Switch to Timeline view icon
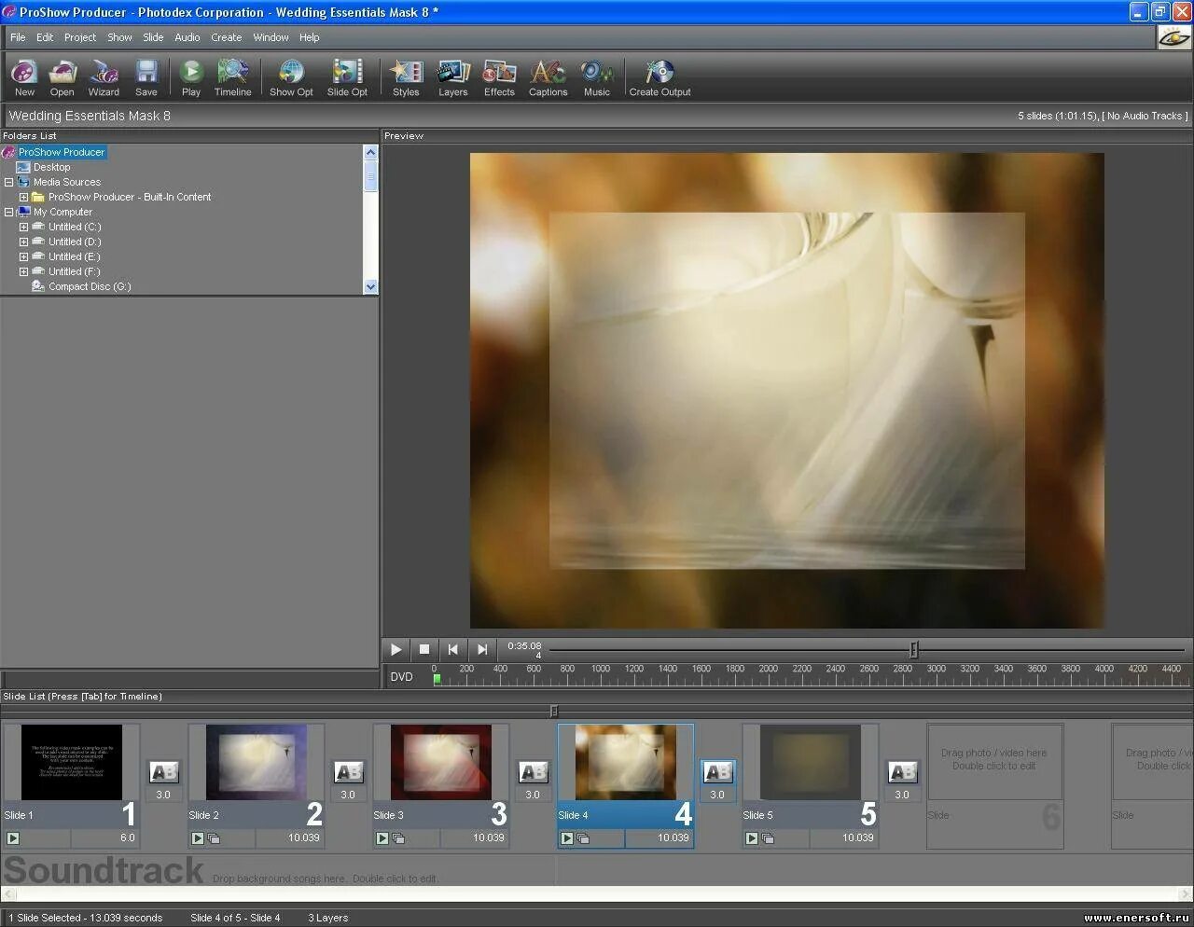This screenshot has width=1194, height=927. pos(232,77)
